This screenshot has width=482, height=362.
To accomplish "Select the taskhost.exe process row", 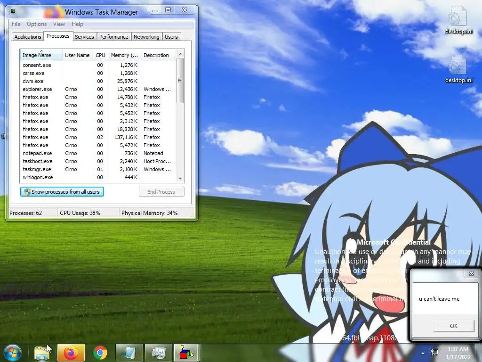I will click(98, 161).
